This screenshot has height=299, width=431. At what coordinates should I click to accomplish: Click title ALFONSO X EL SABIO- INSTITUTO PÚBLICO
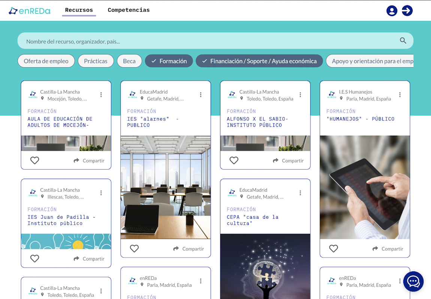coord(257,122)
